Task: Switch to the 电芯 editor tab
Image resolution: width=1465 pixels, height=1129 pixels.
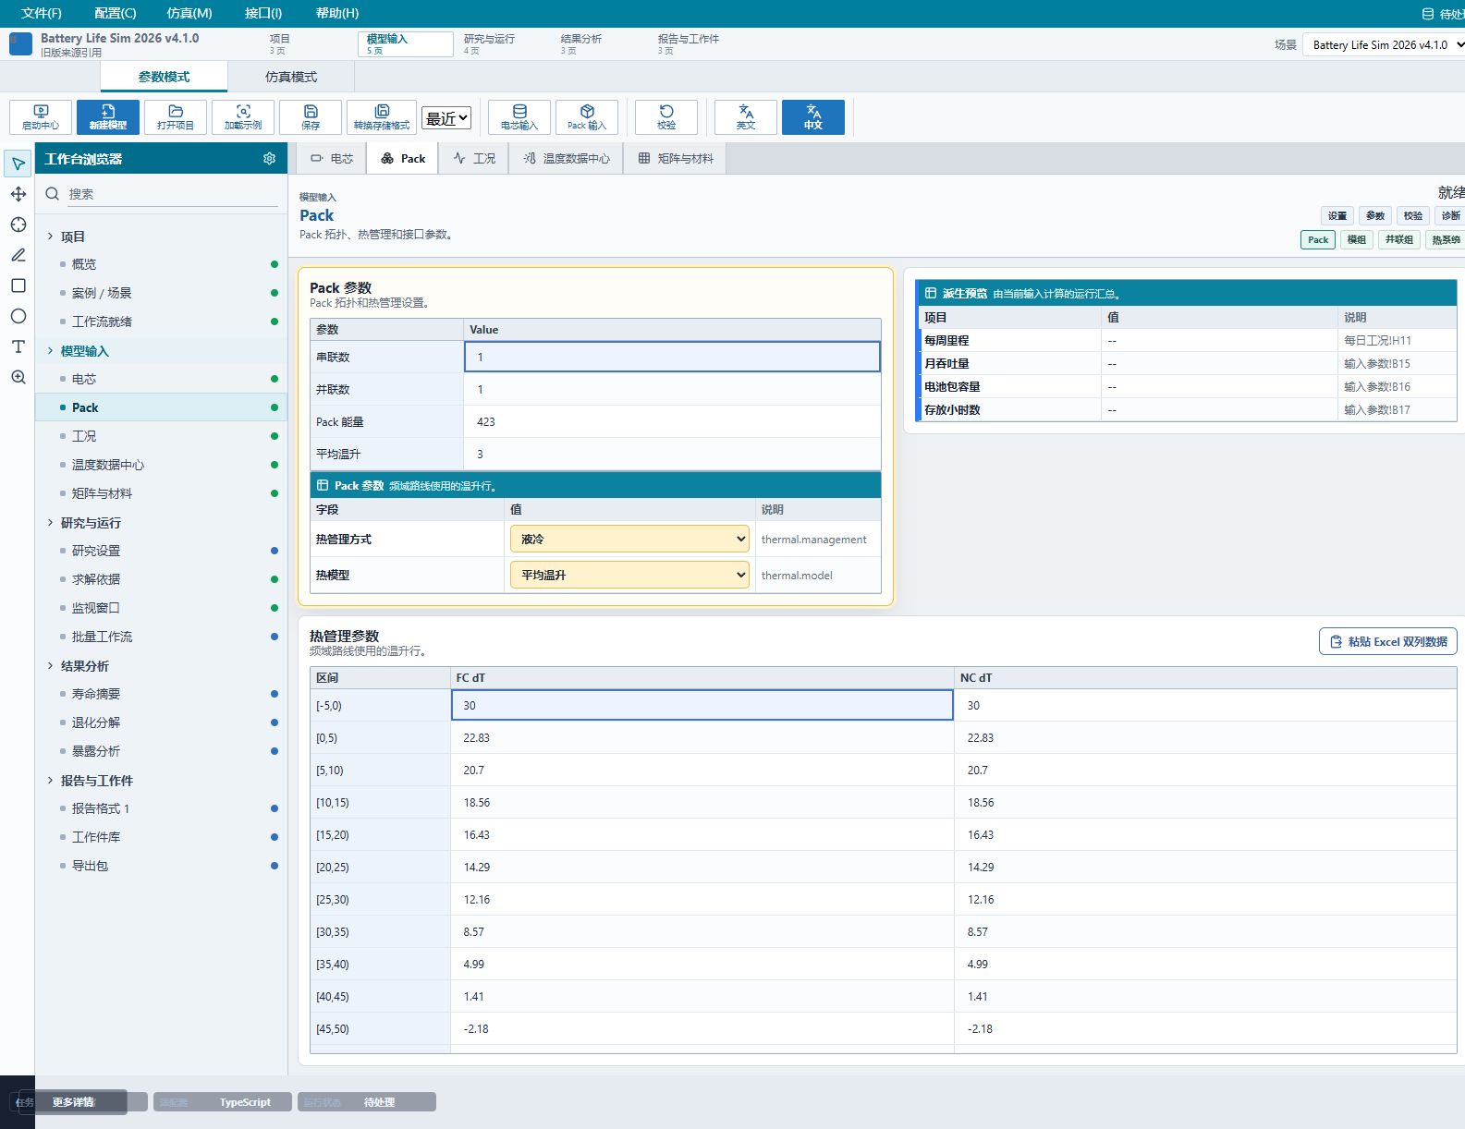Action: pyautogui.click(x=332, y=159)
